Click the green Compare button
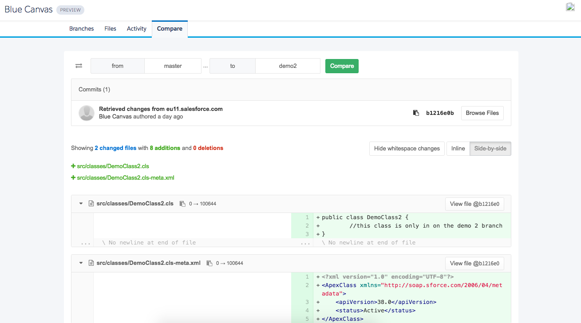 coord(342,66)
